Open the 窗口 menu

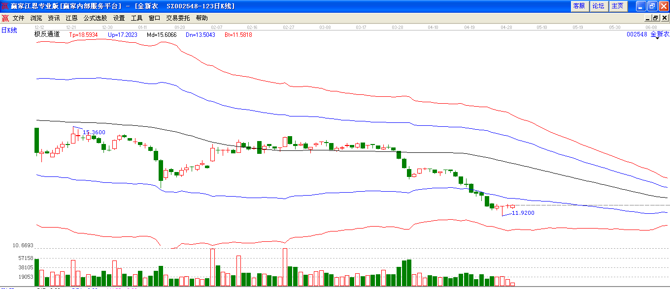pos(154,18)
